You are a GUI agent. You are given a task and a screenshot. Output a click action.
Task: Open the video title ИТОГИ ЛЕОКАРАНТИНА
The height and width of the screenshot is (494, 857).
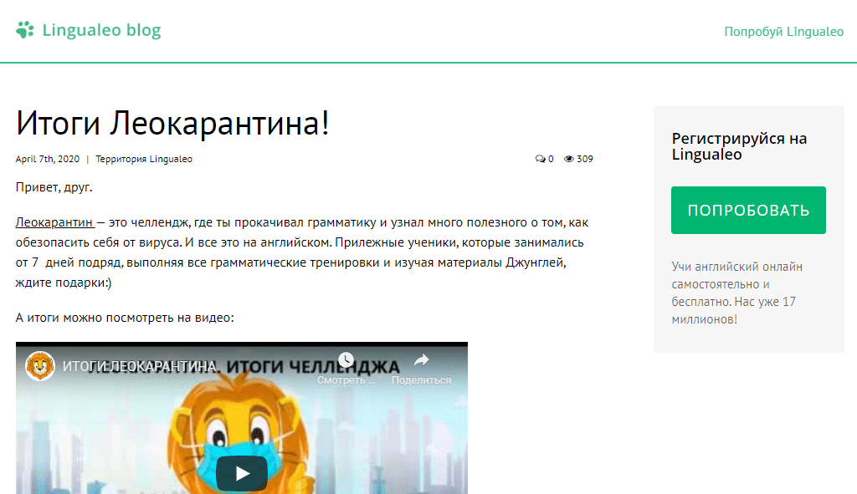[x=140, y=366]
